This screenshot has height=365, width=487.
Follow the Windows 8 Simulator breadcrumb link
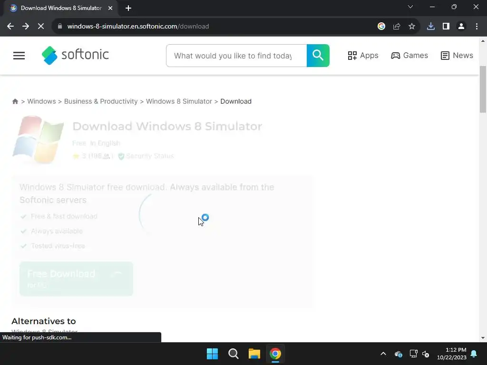pos(179,102)
